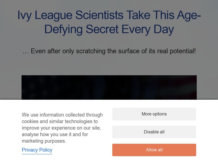Screen dimensions: 218x163
Task: Click 'marketing purposes.' in the cookie notice
Action: (44, 141)
